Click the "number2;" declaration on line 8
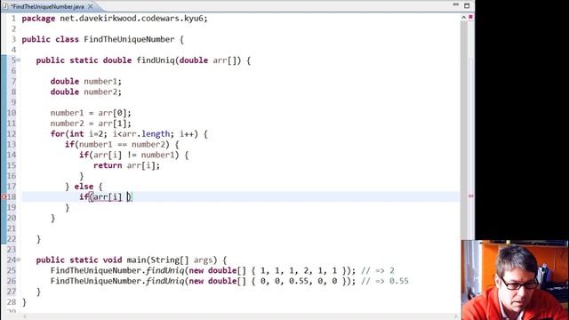The image size is (569, 320). pos(103,92)
